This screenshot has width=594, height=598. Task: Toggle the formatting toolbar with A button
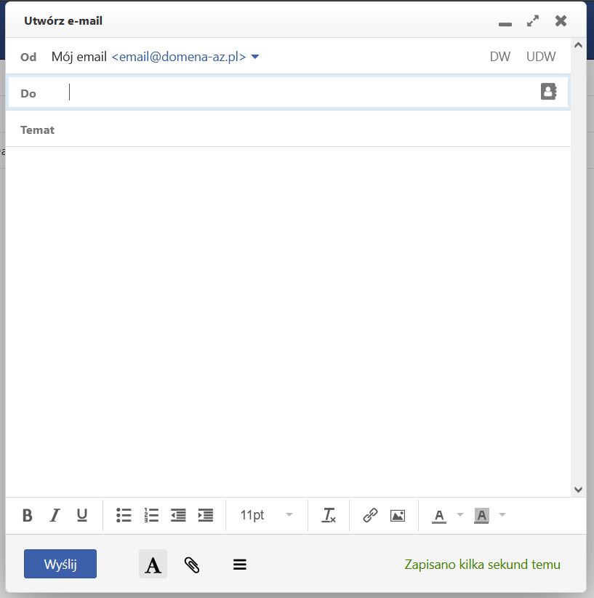pos(153,564)
